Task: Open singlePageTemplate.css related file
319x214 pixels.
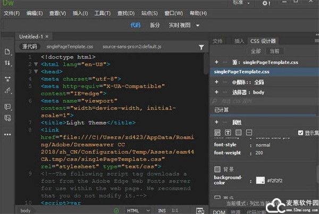Action: 71,47
